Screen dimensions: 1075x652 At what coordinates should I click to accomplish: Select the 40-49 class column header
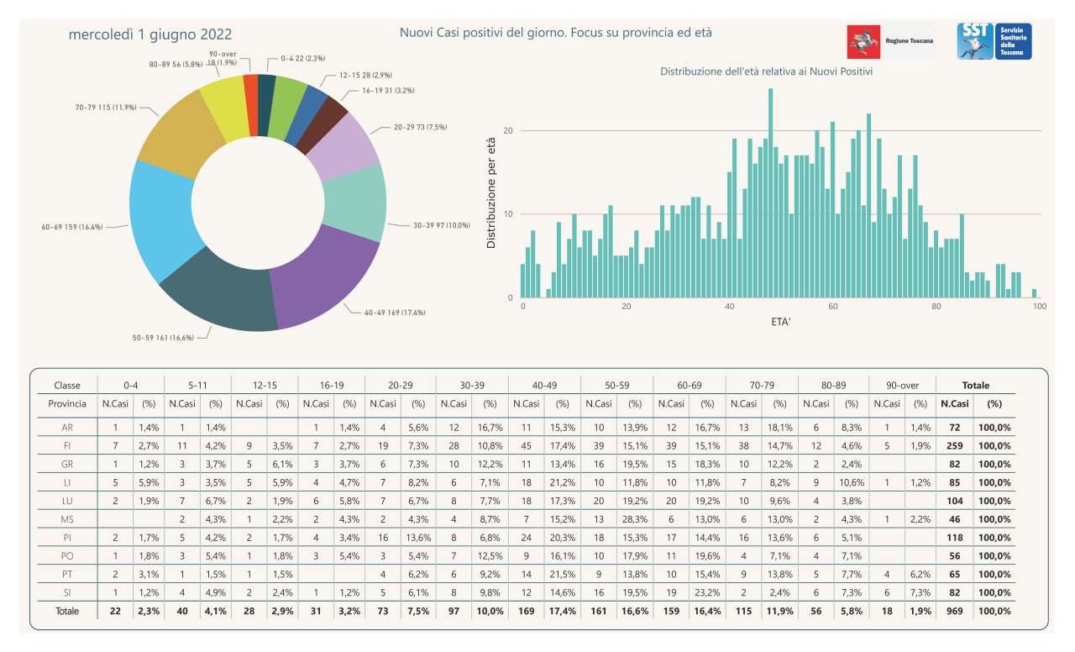point(545,385)
